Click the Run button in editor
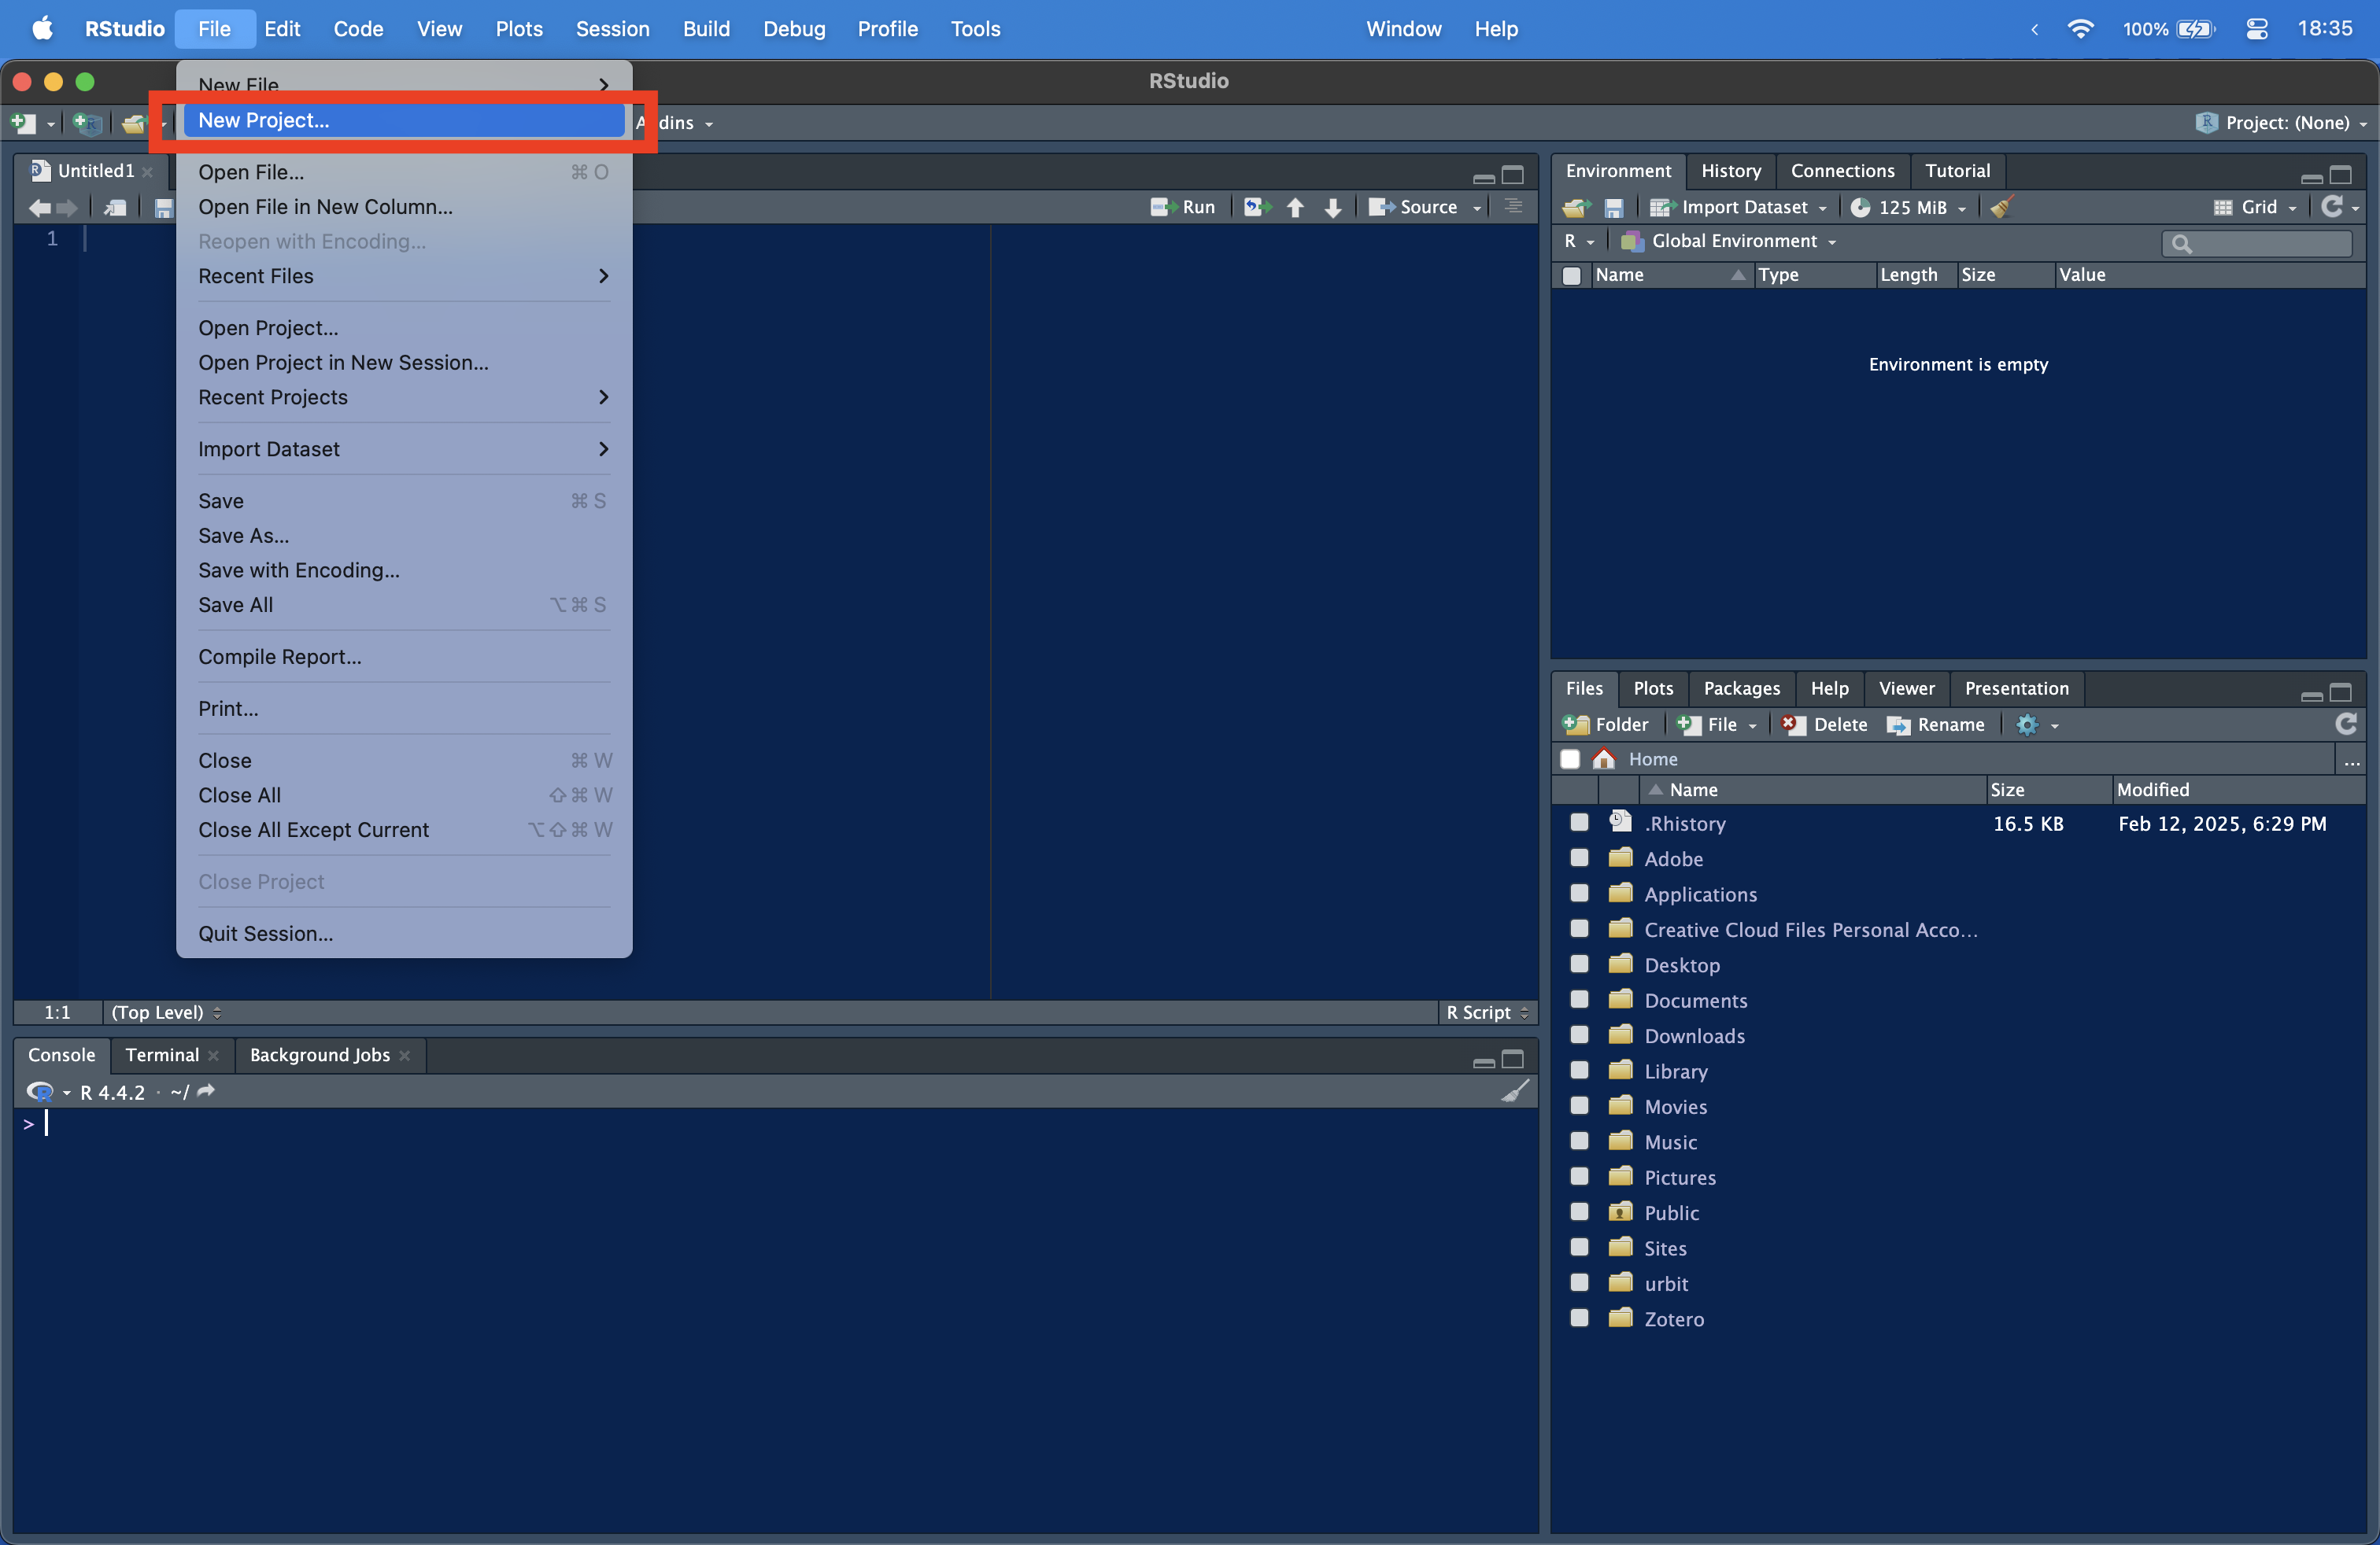The image size is (2380, 1545). pos(1183,207)
